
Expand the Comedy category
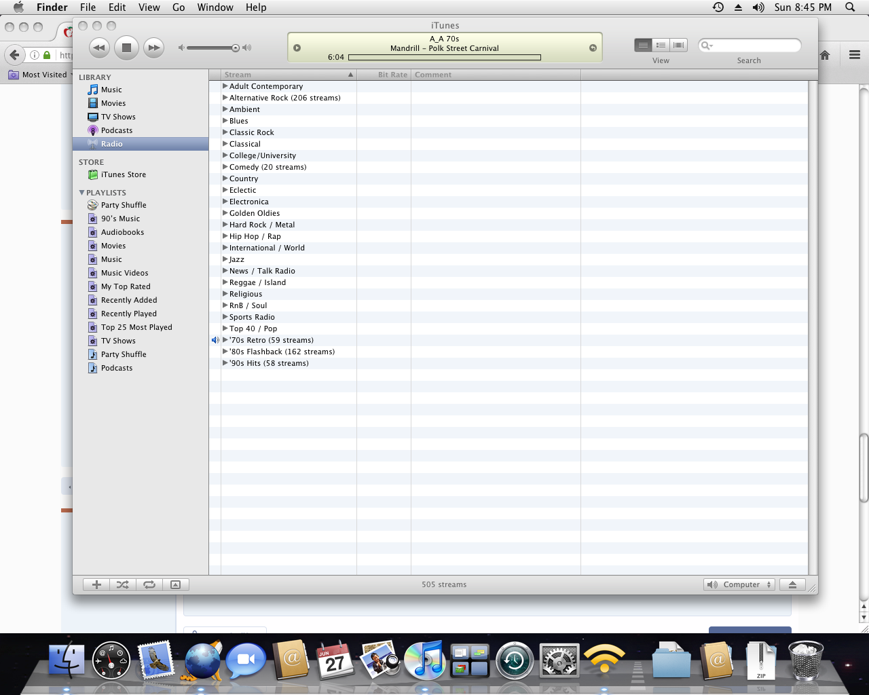(x=225, y=167)
